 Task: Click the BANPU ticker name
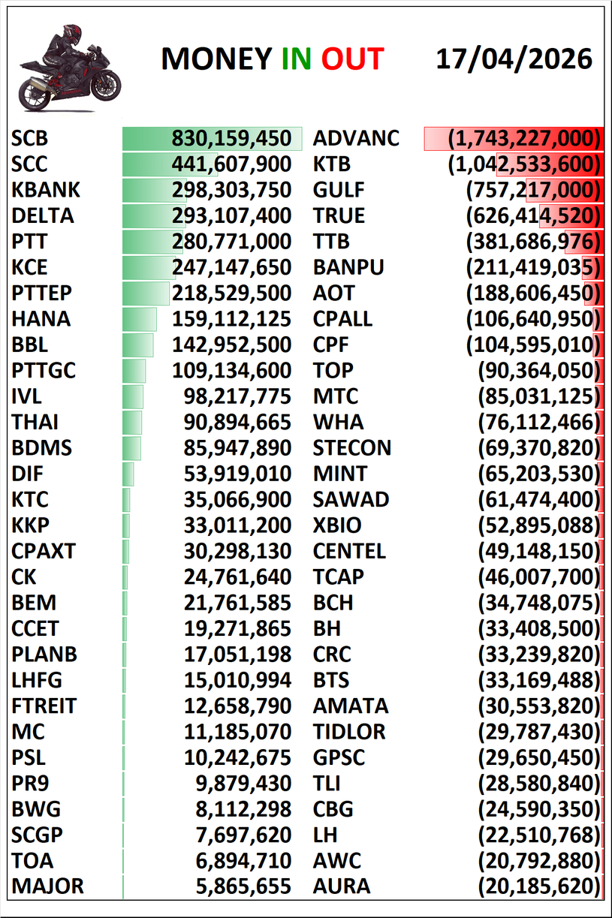pyautogui.click(x=348, y=267)
